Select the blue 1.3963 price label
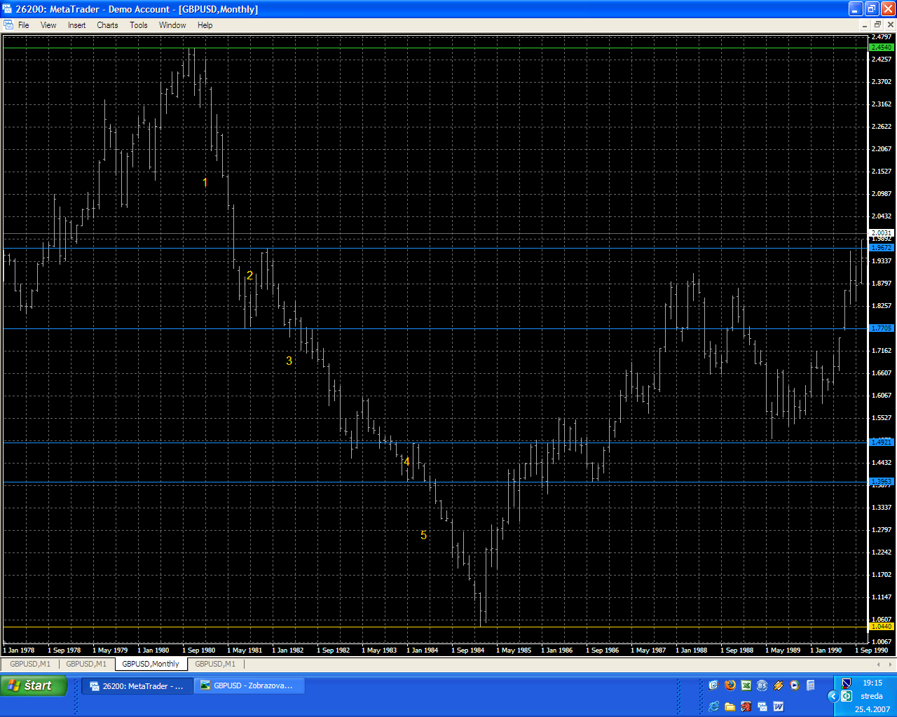Screen dimensions: 897x717 (x=881, y=481)
